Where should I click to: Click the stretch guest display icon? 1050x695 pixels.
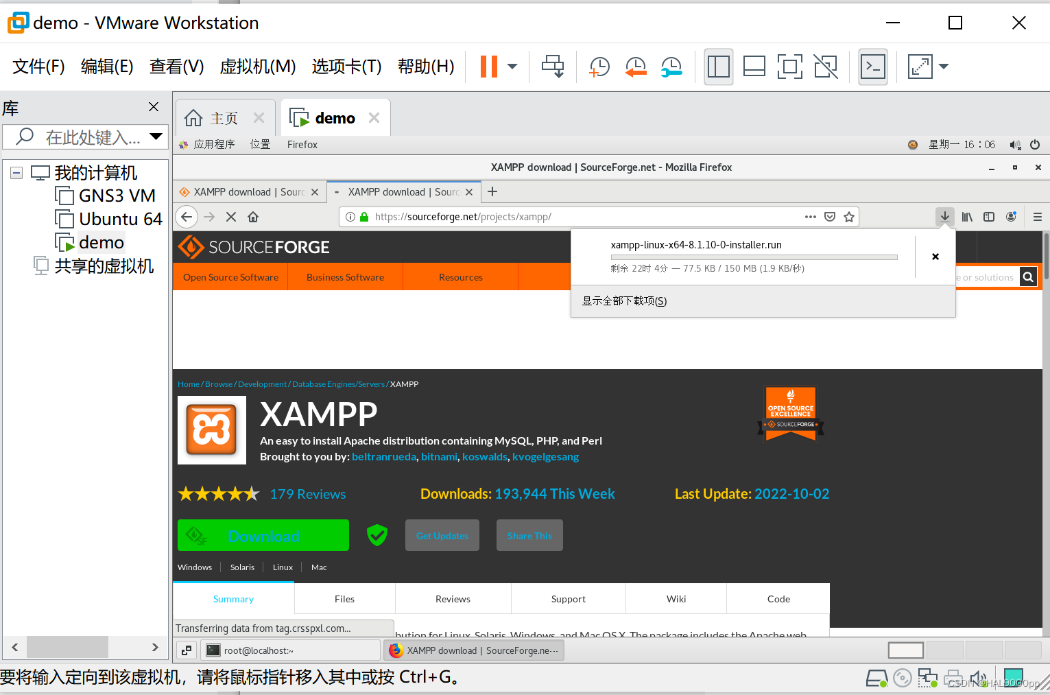pos(920,67)
